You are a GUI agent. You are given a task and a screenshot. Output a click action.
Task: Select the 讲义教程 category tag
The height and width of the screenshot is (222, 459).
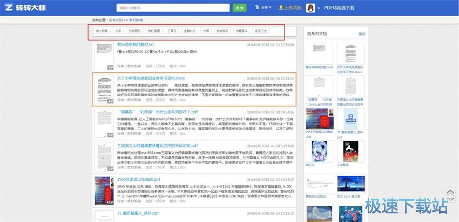click(102, 31)
